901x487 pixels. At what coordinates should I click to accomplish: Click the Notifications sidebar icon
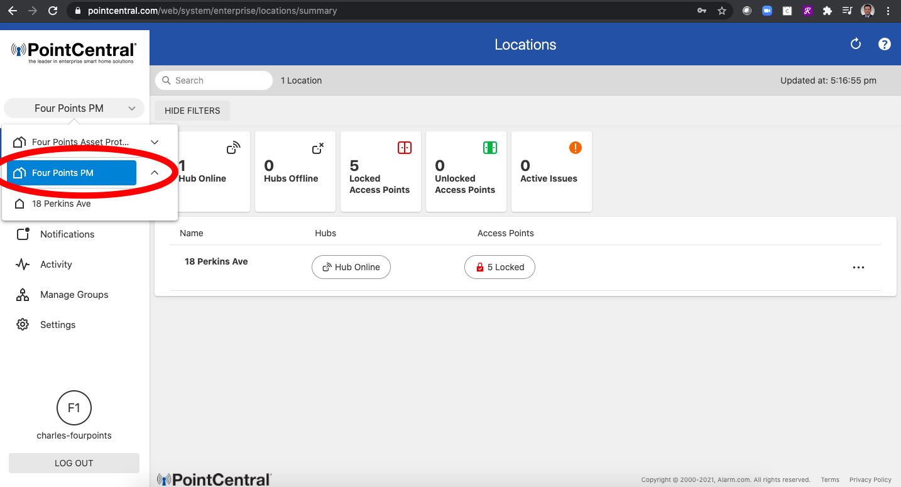pos(23,234)
